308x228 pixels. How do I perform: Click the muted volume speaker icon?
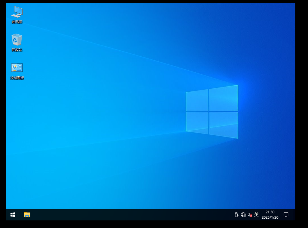pos(250,215)
